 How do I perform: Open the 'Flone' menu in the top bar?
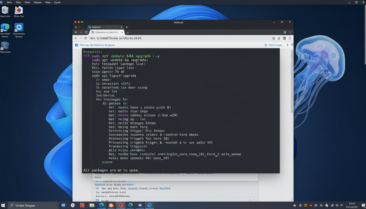pyautogui.click(x=27, y=2)
